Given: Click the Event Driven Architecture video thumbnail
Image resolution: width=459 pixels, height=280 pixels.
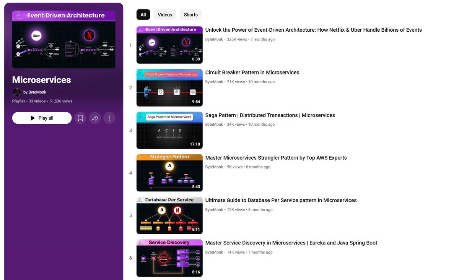Looking at the screenshot, I should click(x=169, y=45).
